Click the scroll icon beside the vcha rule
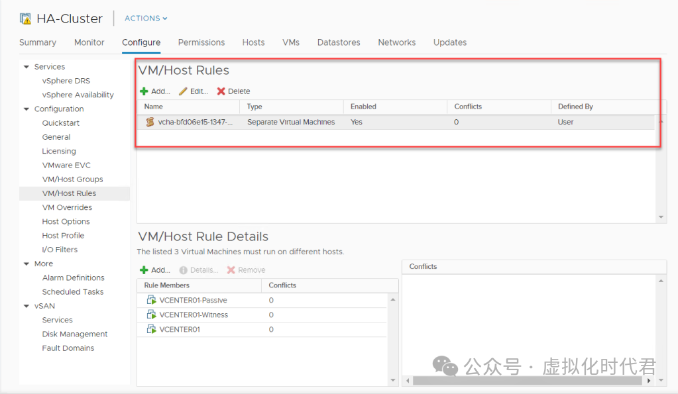Viewport: 678px width, 394px height. point(150,122)
